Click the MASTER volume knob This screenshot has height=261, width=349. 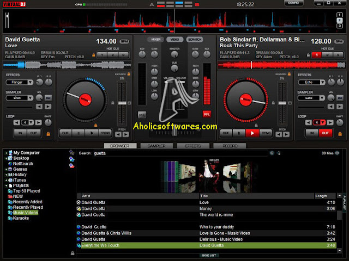pos(174,54)
